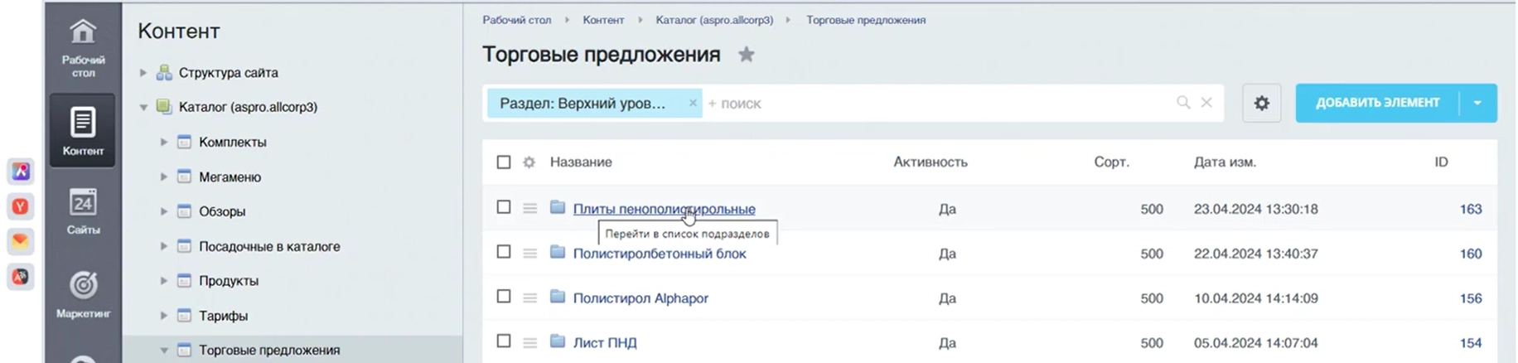This screenshot has height=363, width=1518.
Task: Go to Торговые предложения breadcrumb
Action: [866, 20]
